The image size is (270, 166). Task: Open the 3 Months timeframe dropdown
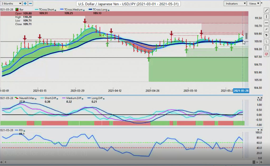click(11, 3)
